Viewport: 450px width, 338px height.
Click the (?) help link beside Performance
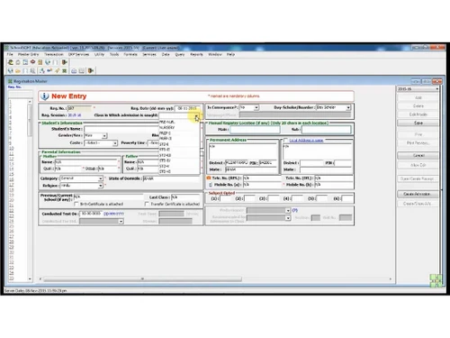[294, 210]
